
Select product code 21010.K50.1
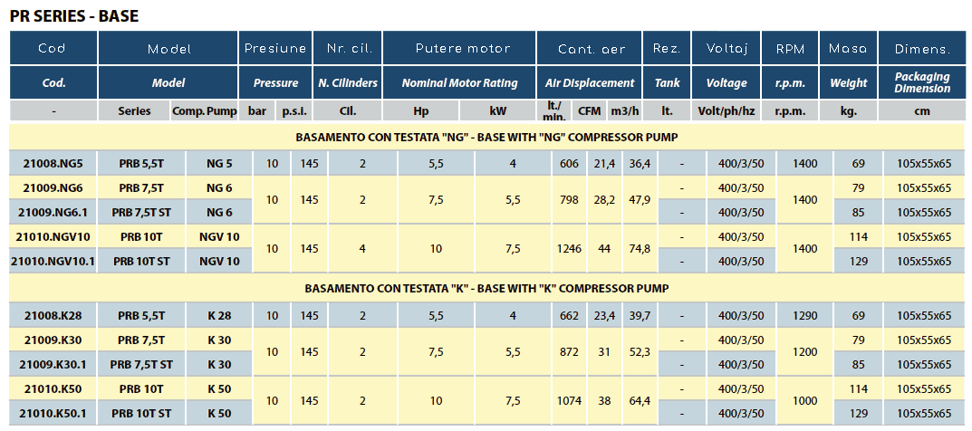[53, 413]
